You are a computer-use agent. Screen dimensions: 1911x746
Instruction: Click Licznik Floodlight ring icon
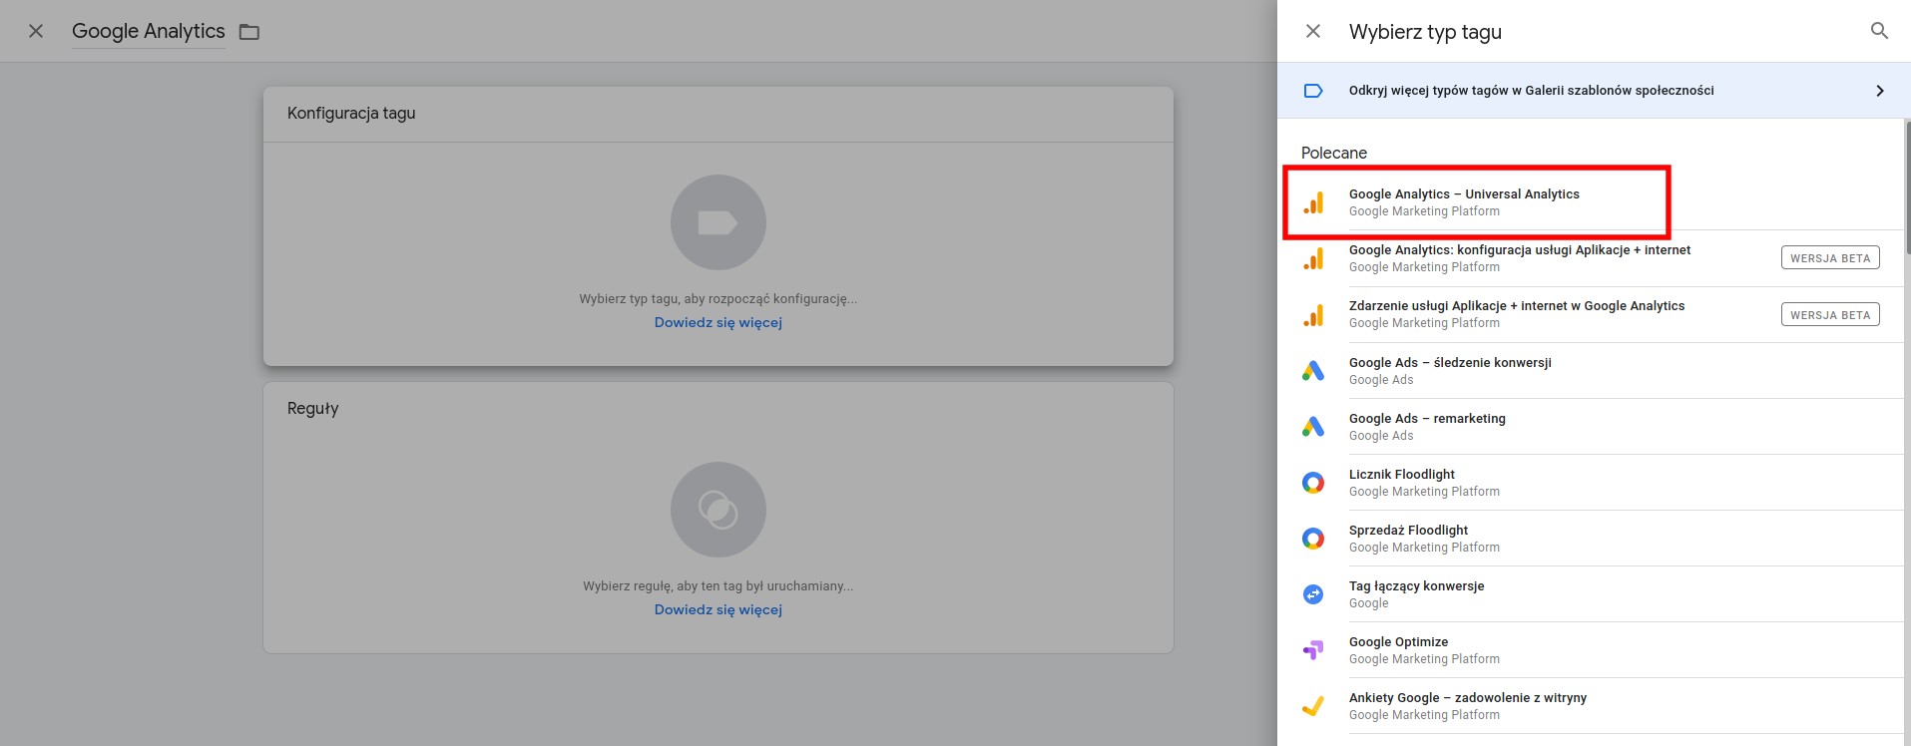1313,483
